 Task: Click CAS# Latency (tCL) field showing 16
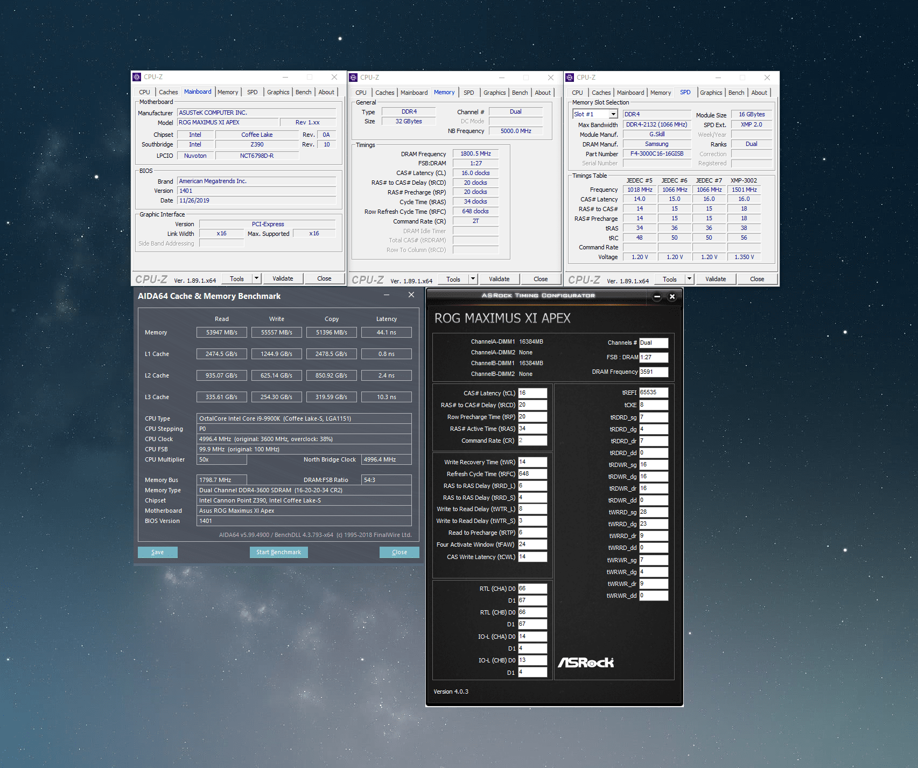click(532, 393)
